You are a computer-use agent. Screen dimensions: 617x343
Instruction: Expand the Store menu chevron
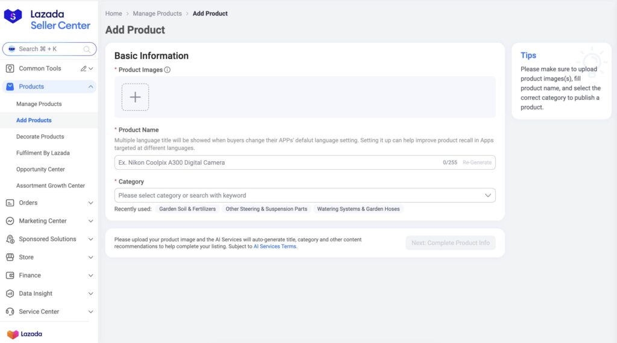[x=91, y=257]
